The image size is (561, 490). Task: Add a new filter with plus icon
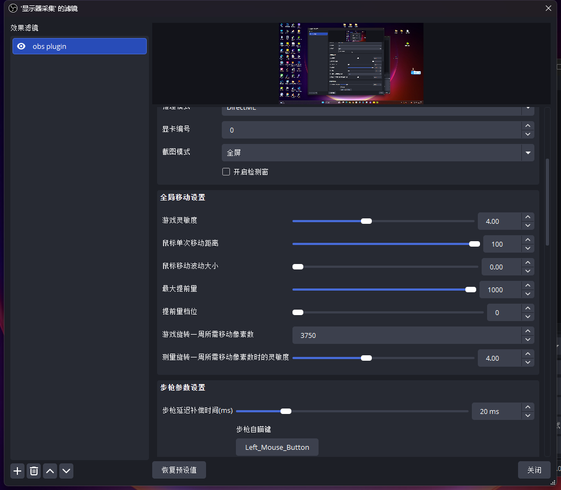tap(17, 471)
